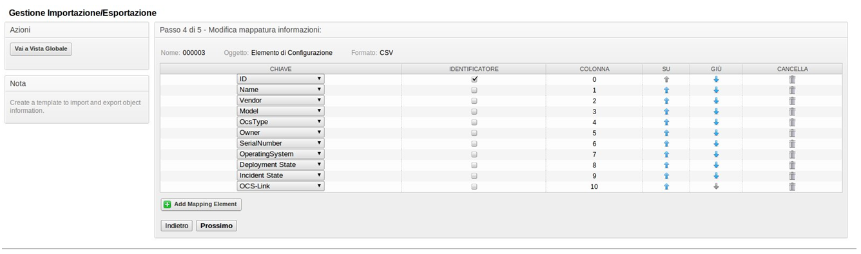The image size is (861, 254).
Task: Move SerialNumber row up with arrow
Action: click(x=666, y=144)
